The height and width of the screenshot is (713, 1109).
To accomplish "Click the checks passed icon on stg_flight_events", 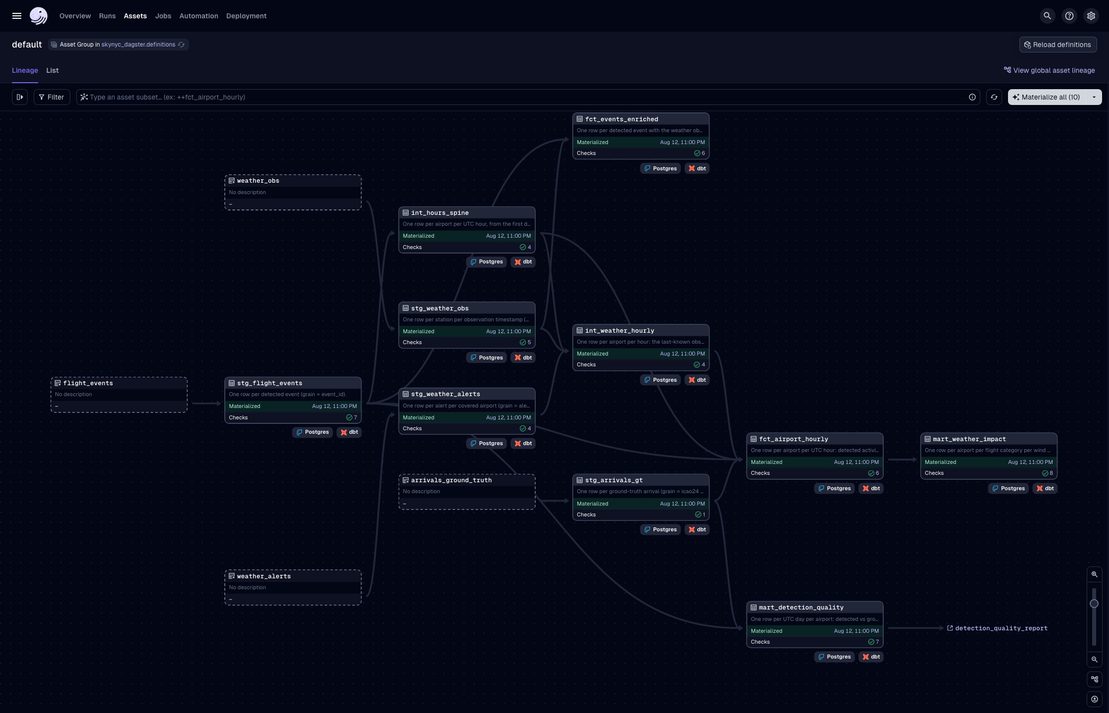I will point(349,418).
